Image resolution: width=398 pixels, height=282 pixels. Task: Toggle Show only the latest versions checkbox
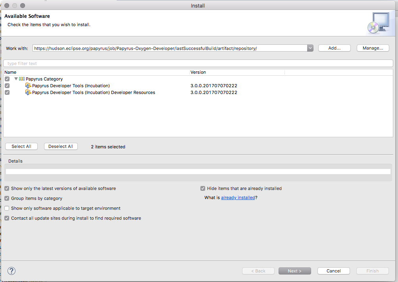(7, 188)
